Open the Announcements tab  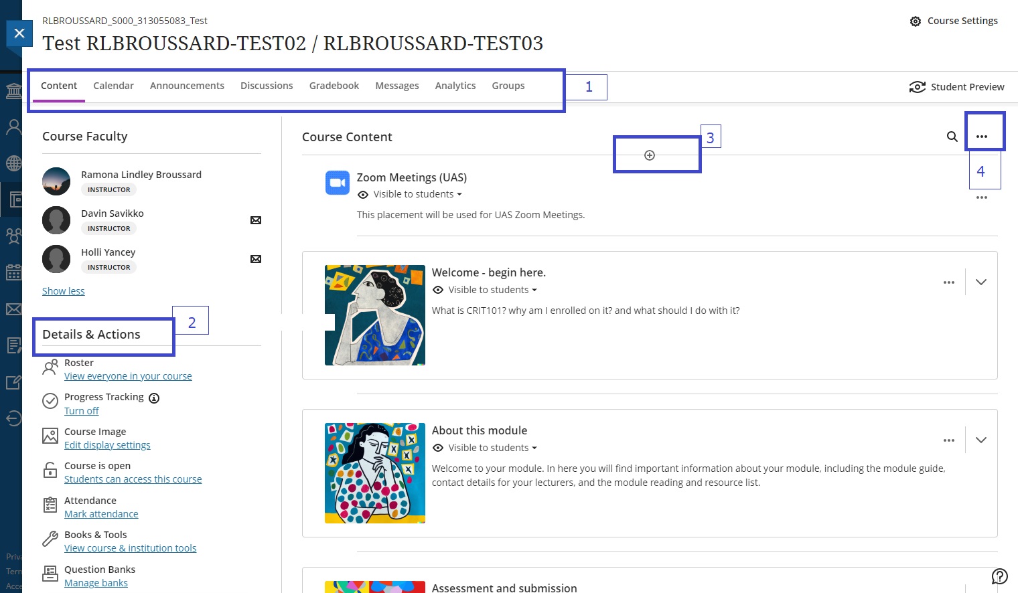pos(187,86)
